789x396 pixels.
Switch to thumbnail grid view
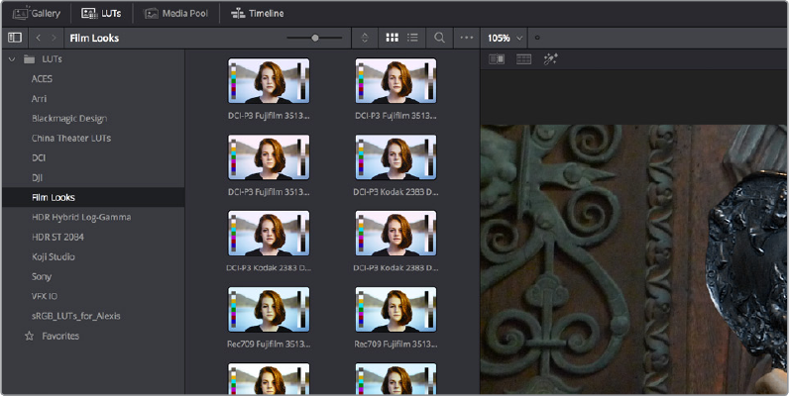392,38
